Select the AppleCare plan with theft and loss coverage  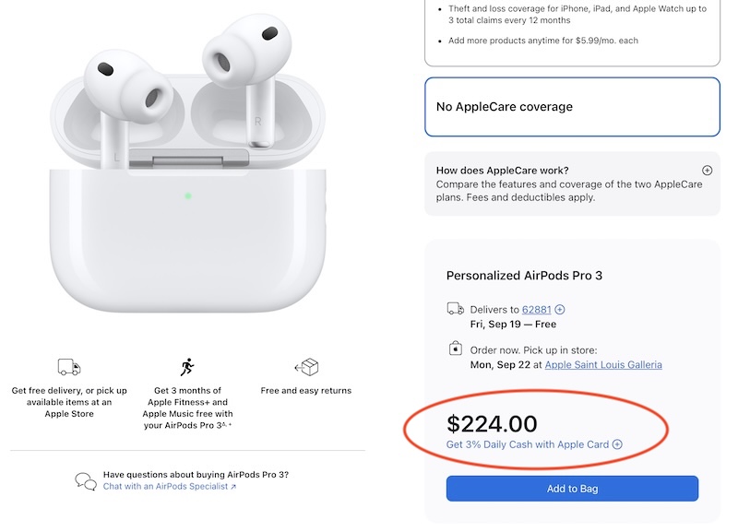[x=572, y=28]
